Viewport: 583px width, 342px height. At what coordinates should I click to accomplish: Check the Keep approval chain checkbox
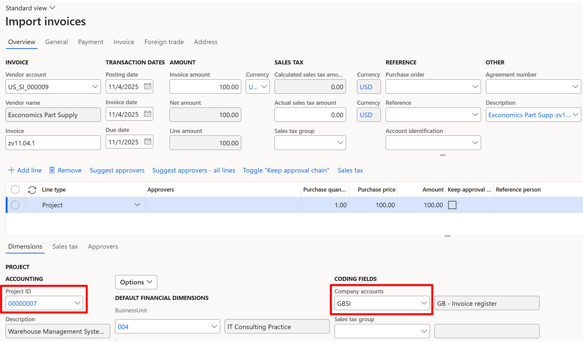point(452,205)
